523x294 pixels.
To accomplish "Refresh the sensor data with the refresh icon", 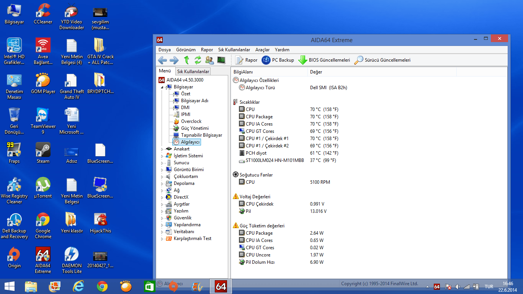I will 198,60.
